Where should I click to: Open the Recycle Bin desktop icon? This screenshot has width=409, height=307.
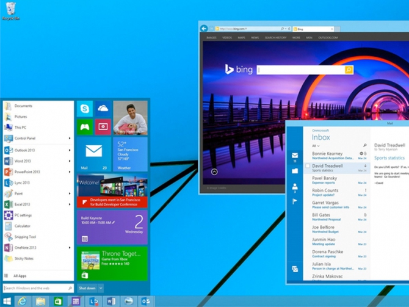click(x=11, y=10)
